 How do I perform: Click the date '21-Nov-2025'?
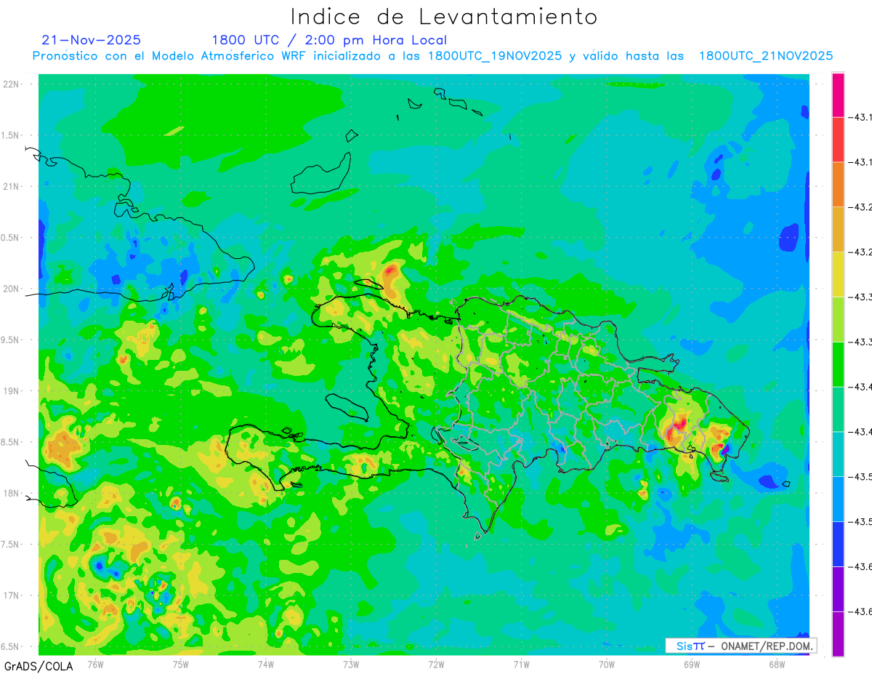pyautogui.click(x=92, y=40)
